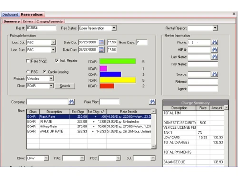The height and width of the screenshot is (179, 238).
Task: Search renter by Phone binoculars icon
Action: point(215,42)
